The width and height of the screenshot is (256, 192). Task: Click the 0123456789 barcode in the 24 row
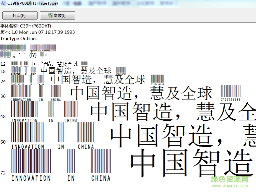(157, 80)
